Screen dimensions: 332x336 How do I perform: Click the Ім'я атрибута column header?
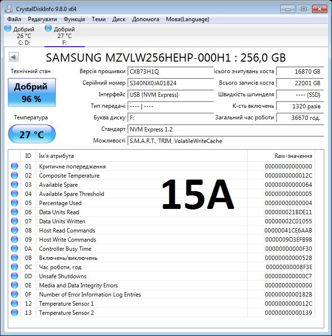[x=141, y=156]
